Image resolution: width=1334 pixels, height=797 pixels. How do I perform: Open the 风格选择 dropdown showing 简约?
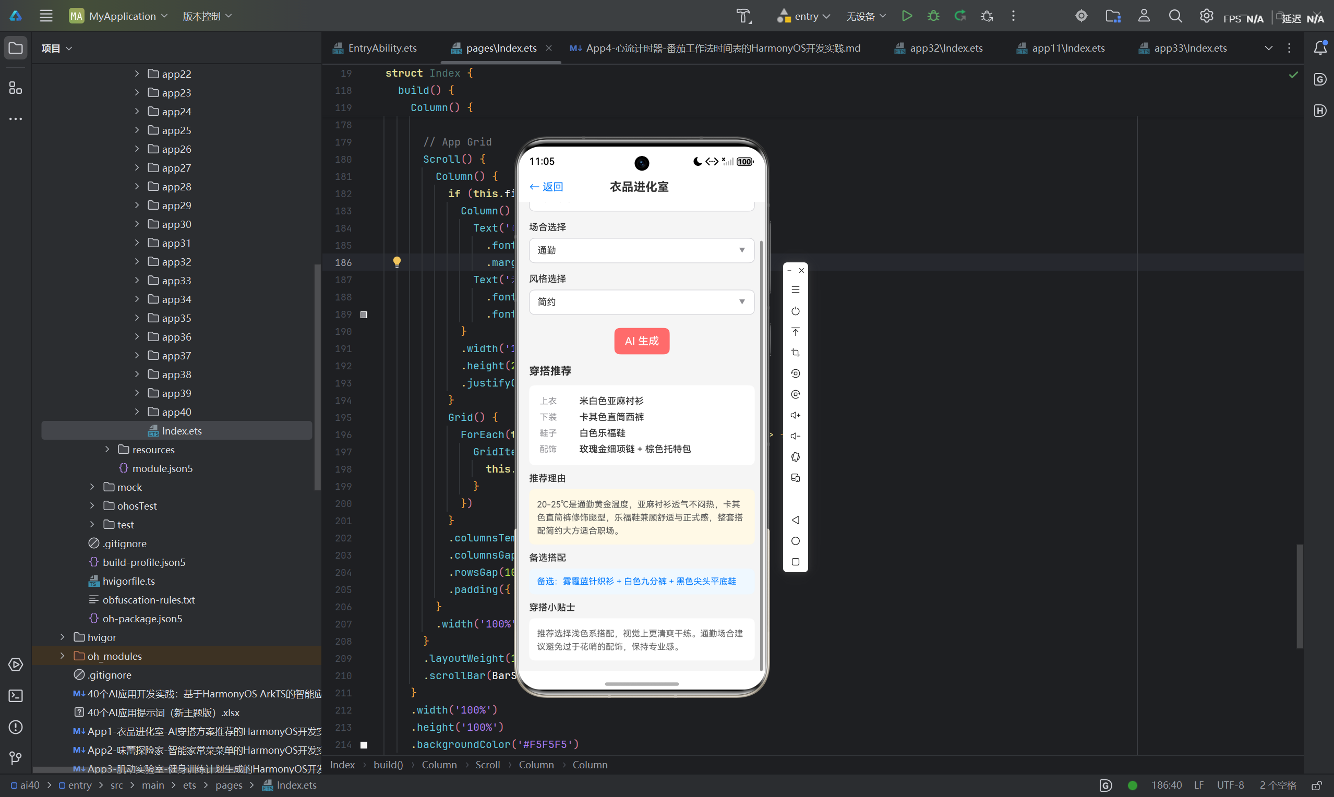click(x=641, y=302)
